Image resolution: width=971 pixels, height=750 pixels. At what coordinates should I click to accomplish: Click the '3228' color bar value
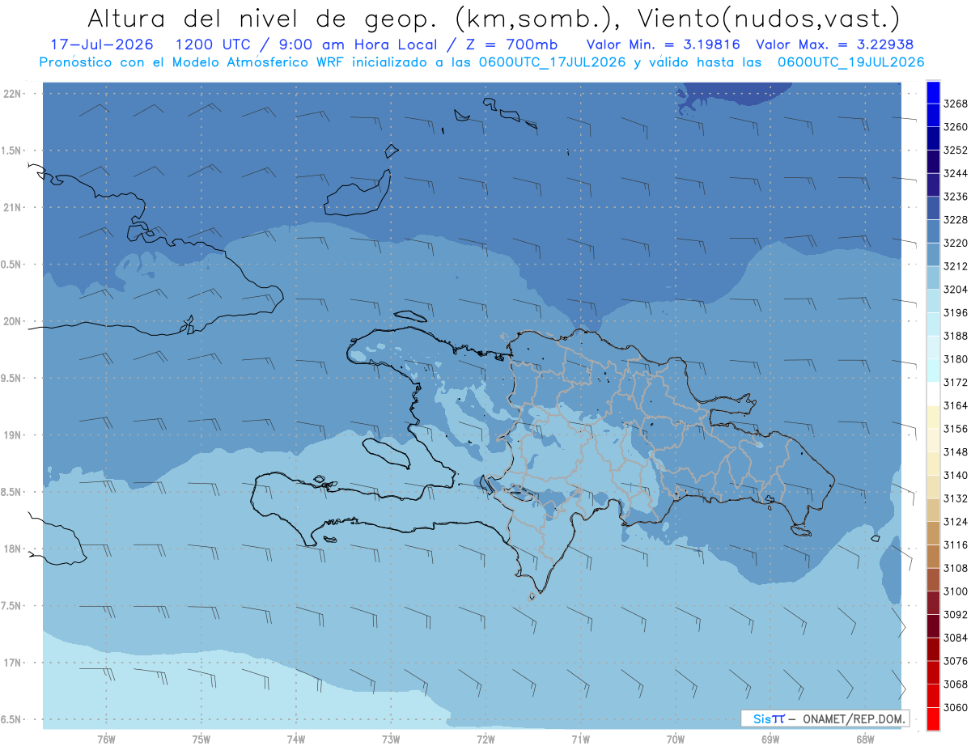[x=956, y=220]
